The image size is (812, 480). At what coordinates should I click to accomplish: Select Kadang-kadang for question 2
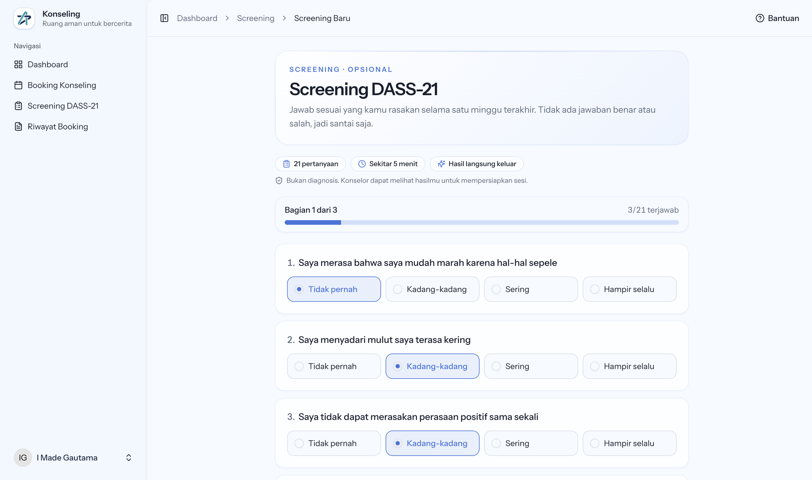(x=432, y=366)
